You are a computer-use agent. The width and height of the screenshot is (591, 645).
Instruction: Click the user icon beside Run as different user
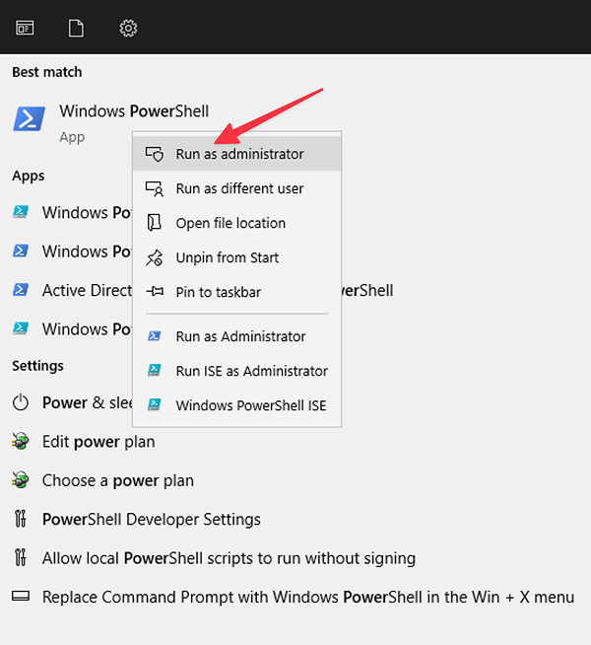tap(155, 188)
